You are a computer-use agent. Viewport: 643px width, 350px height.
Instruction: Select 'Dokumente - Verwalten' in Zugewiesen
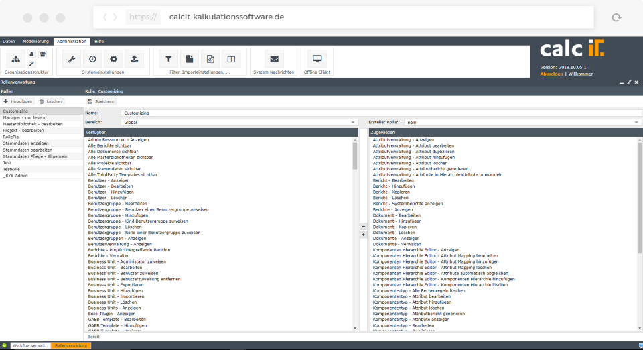pos(397,244)
